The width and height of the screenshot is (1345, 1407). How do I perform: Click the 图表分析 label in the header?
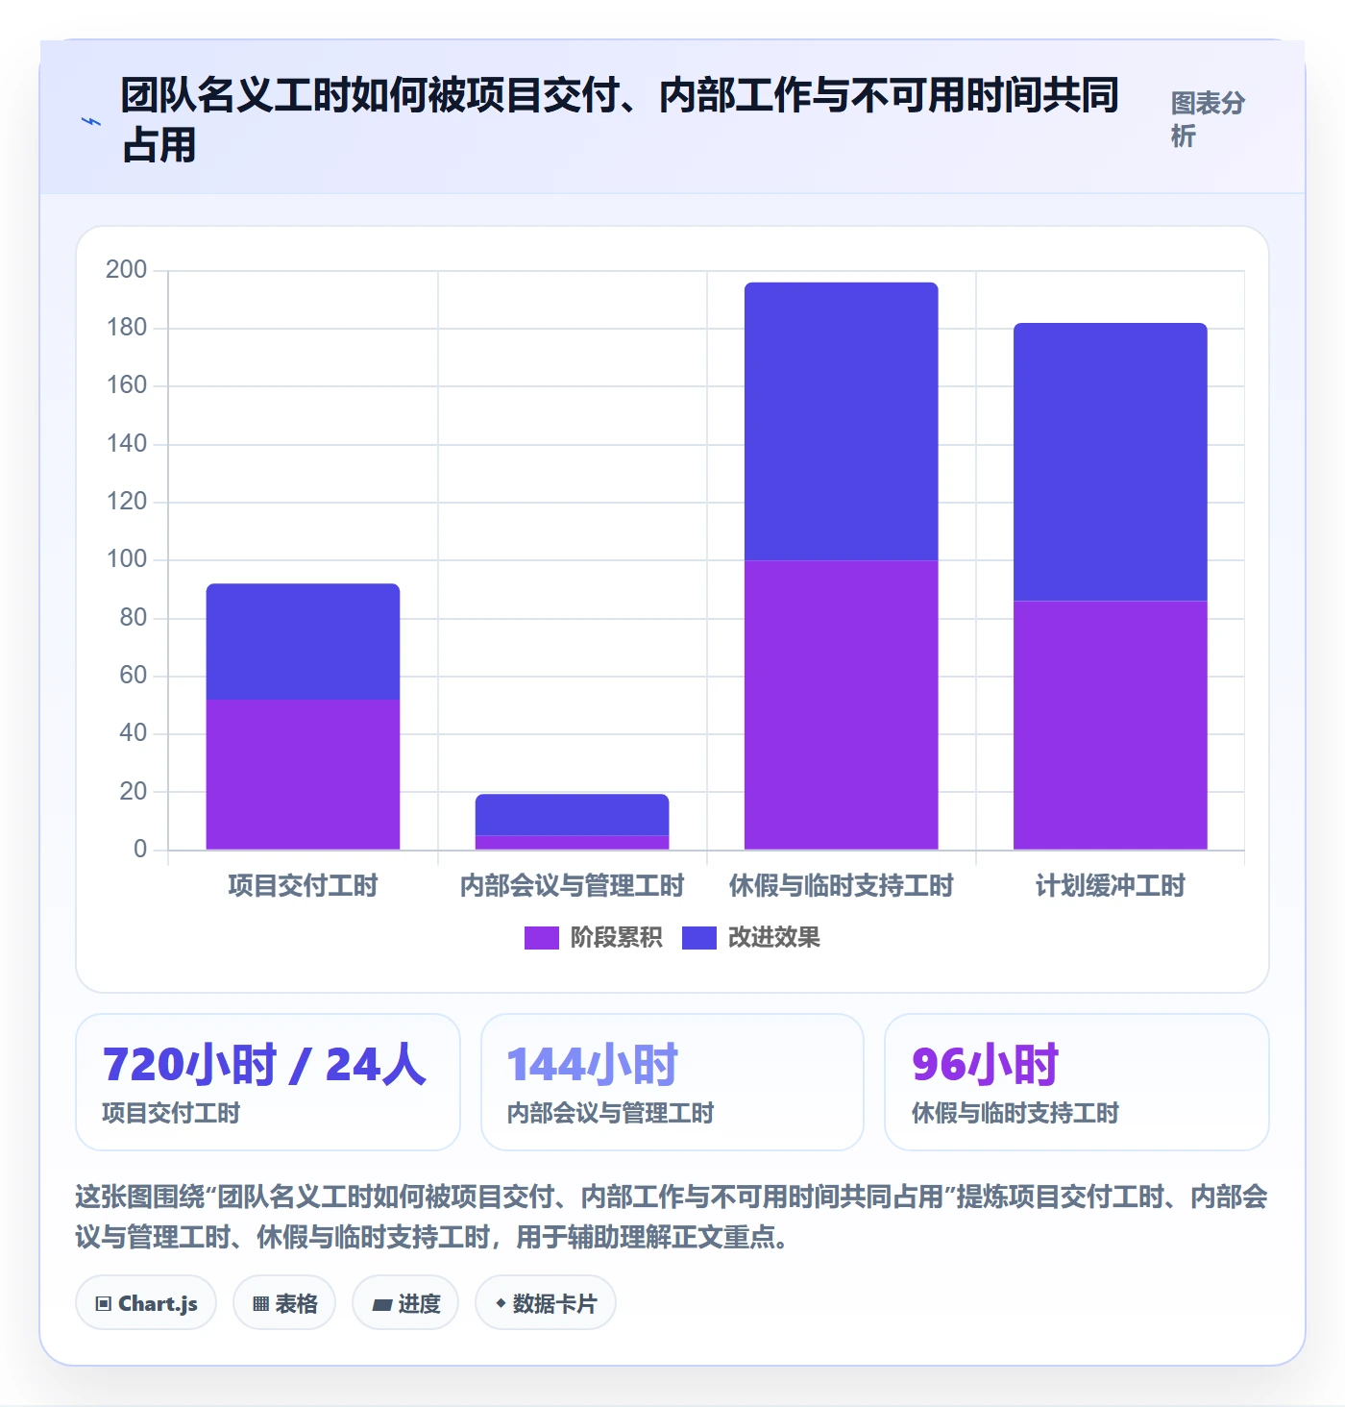coord(1208,119)
